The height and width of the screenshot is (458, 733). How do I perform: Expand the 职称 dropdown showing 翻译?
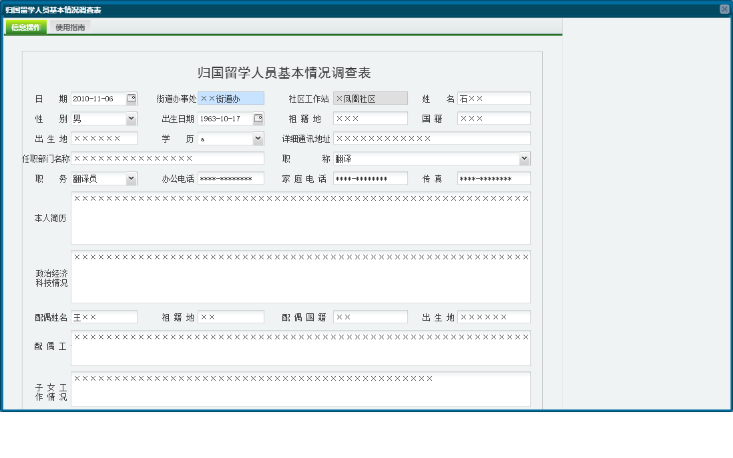click(x=525, y=159)
